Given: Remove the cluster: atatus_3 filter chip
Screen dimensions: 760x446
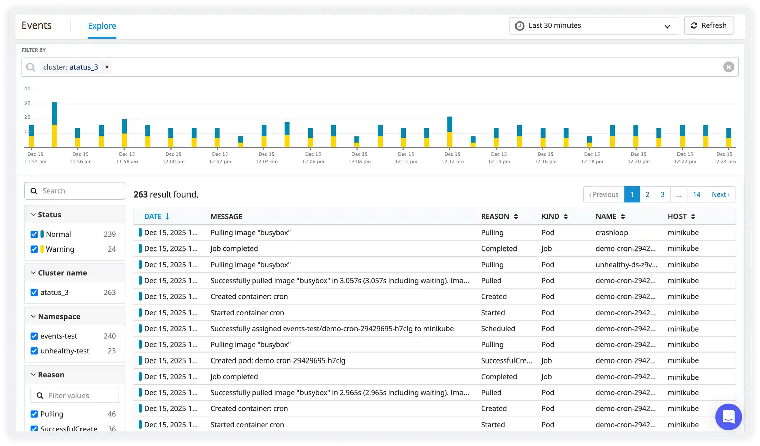Looking at the screenshot, I should pos(107,67).
